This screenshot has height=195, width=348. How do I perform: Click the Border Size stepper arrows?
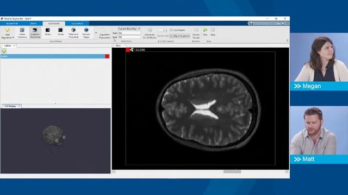pyautogui.click(x=166, y=30)
